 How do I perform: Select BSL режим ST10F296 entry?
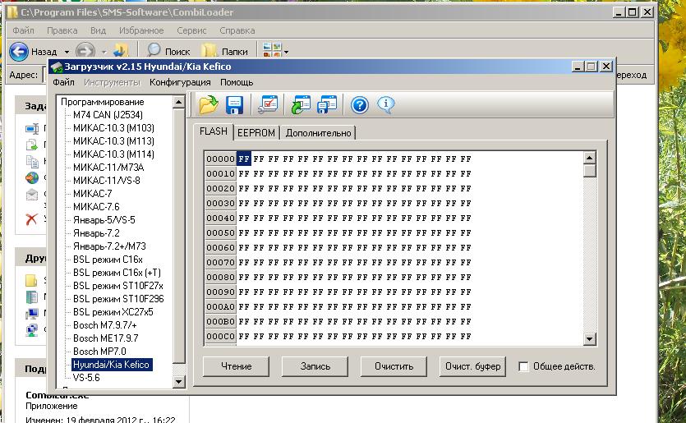pos(118,299)
